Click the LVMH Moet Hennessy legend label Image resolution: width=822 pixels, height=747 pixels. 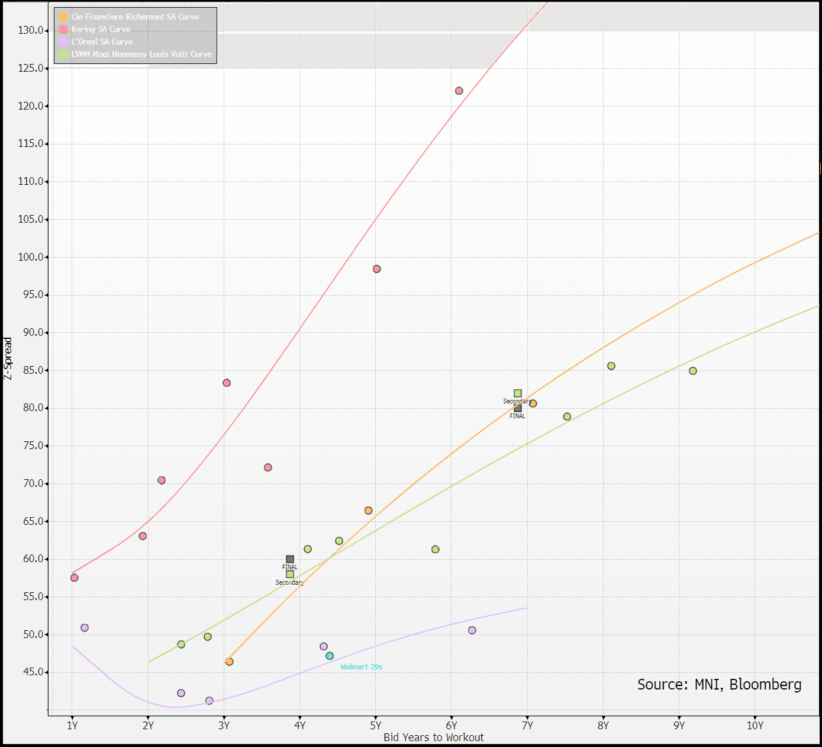(x=141, y=54)
